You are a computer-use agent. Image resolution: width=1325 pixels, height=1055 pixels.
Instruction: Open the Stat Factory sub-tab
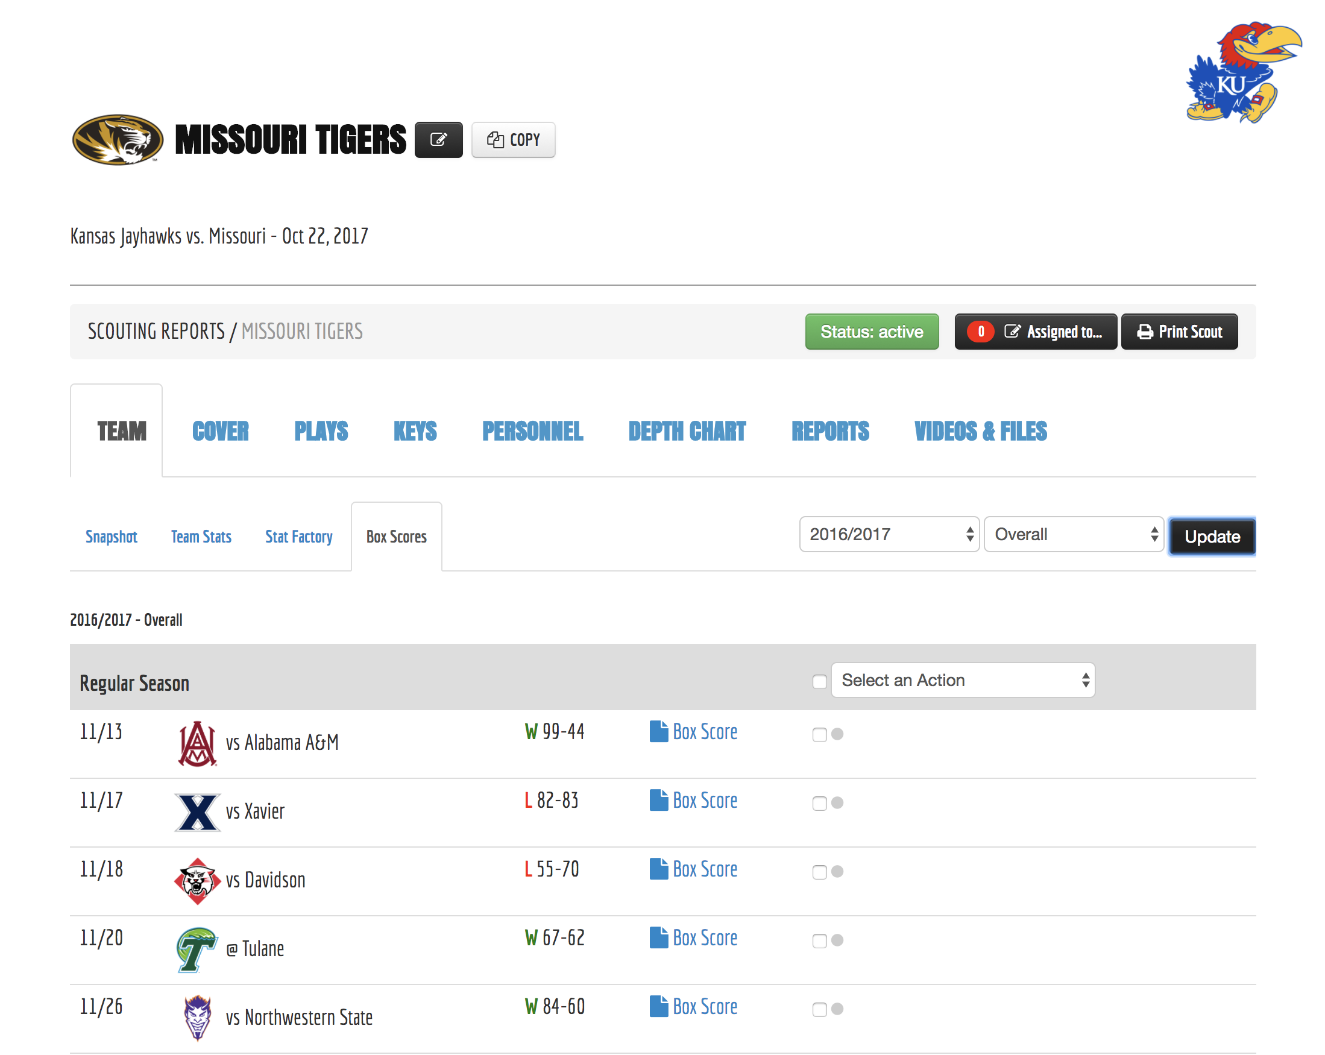point(298,537)
